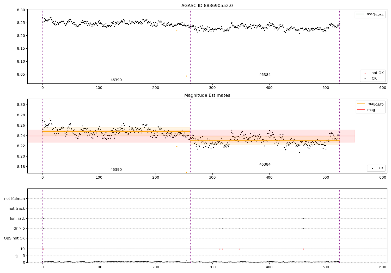
Task: Click the 'dr' y-axis label
Action: pos(17,256)
